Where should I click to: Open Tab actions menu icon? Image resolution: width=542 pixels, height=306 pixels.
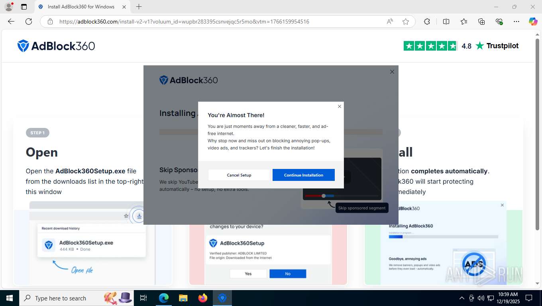click(24, 7)
